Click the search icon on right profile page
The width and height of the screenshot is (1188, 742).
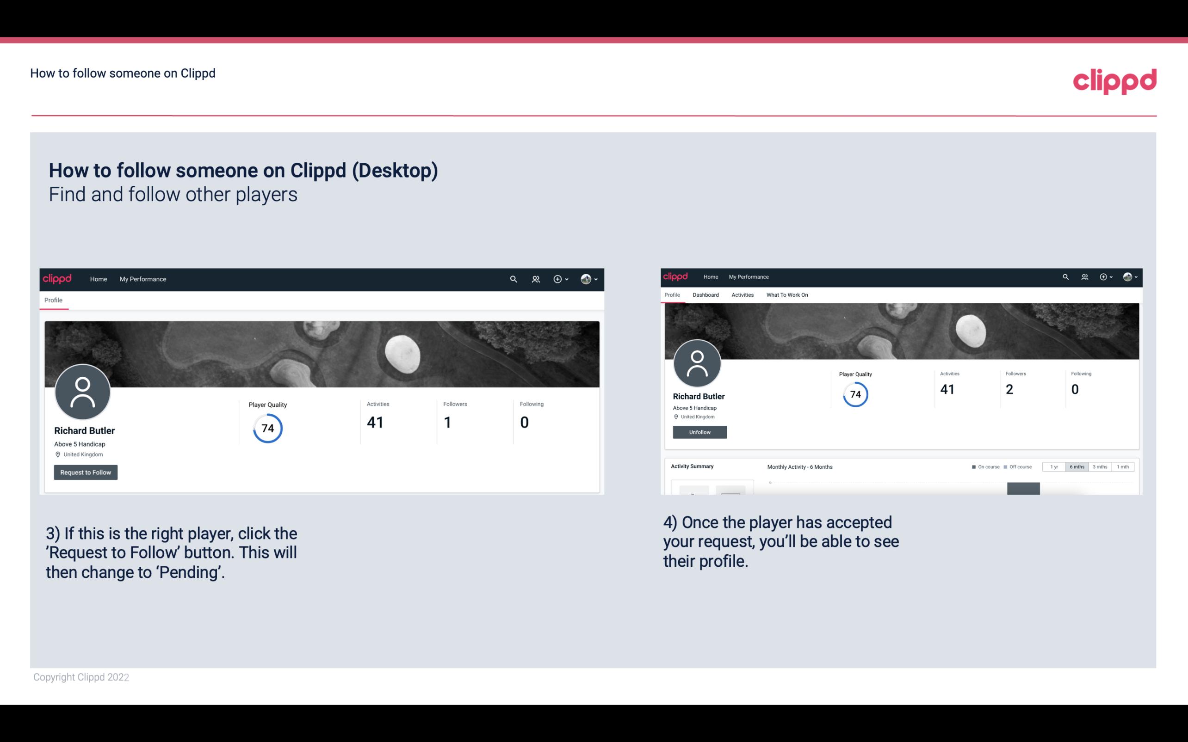tap(1066, 276)
